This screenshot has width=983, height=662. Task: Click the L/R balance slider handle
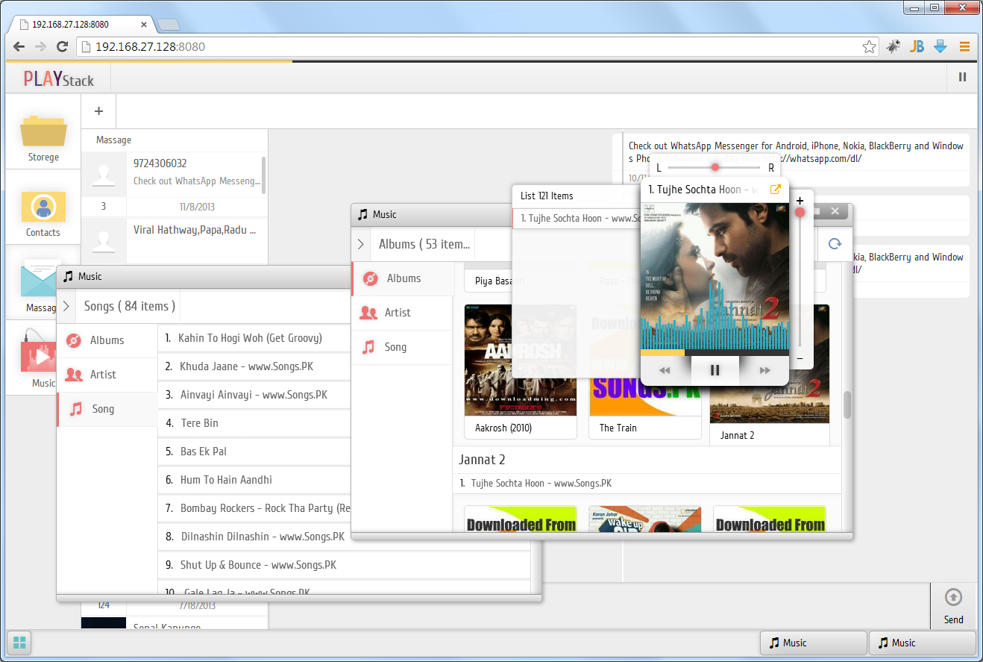click(x=715, y=167)
